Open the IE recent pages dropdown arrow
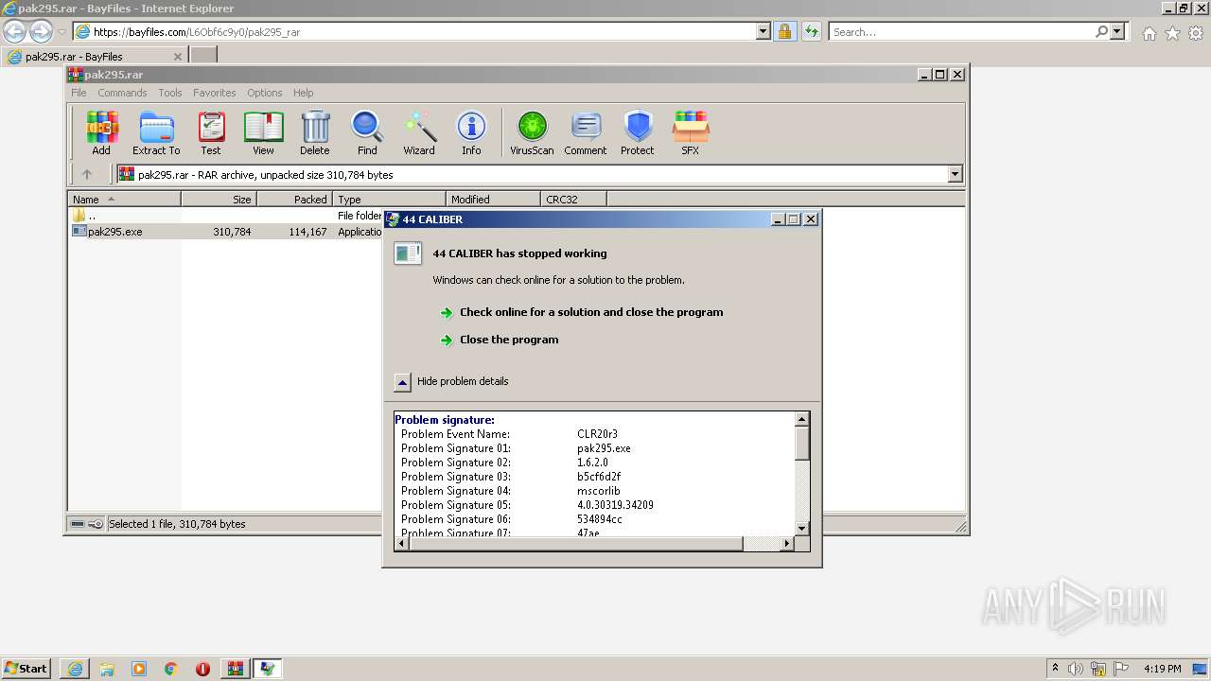 (61, 31)
